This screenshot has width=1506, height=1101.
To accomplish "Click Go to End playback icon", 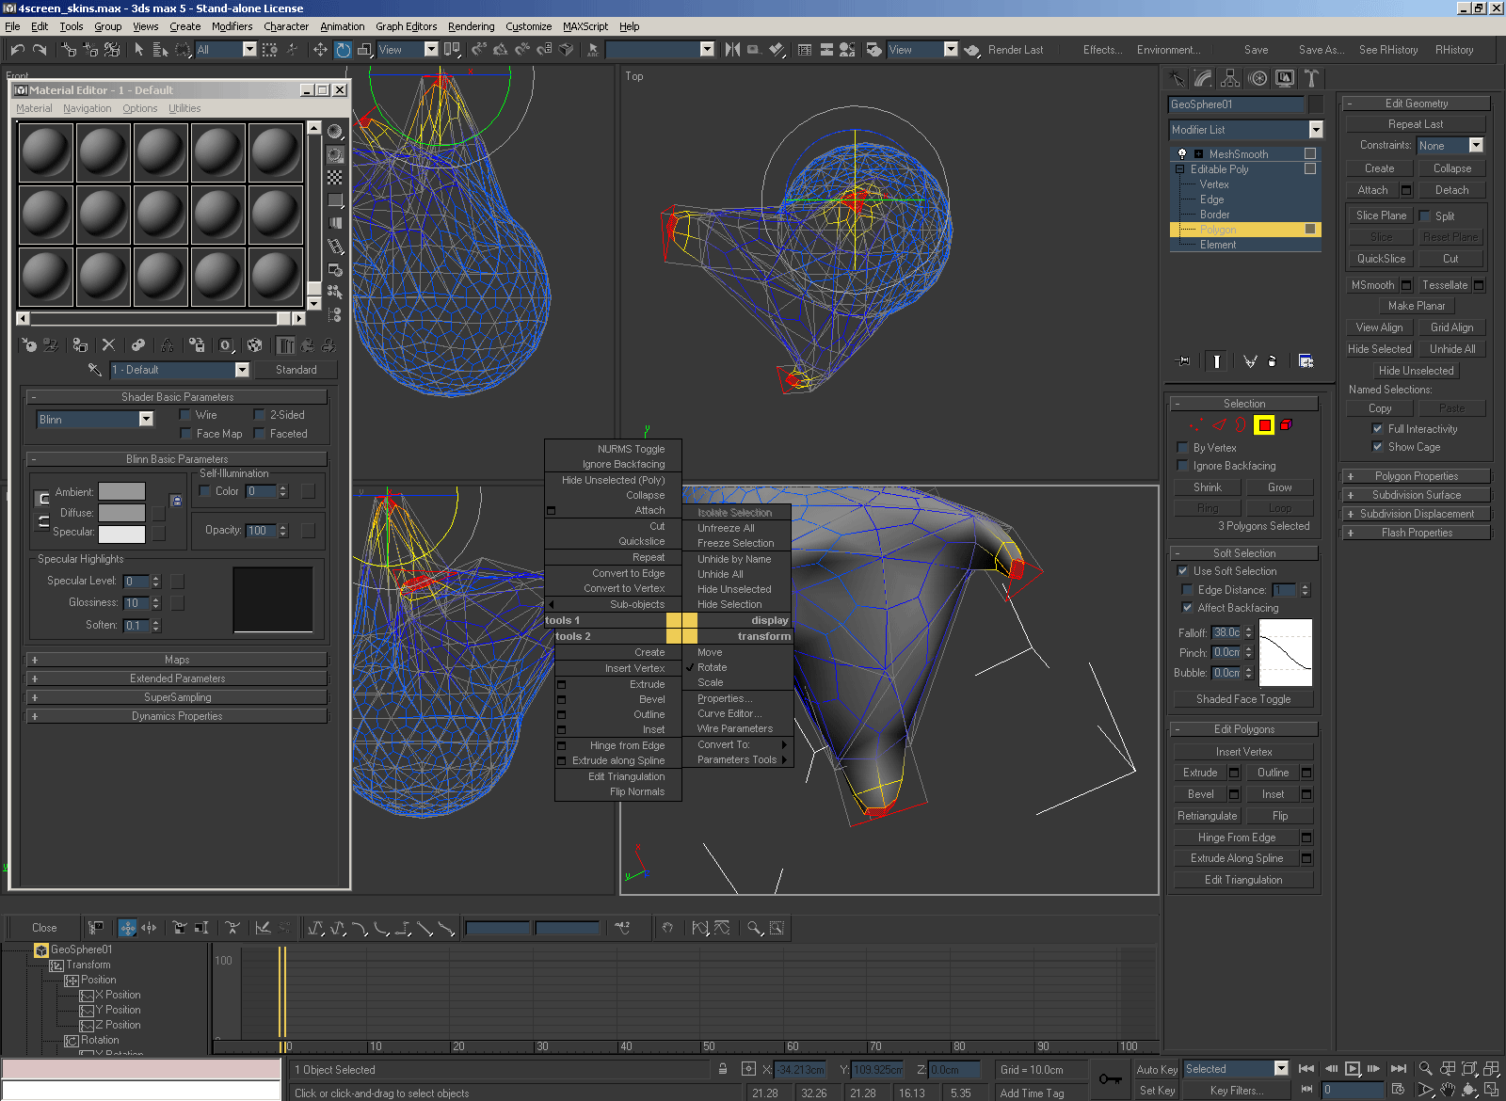I will coord(1399,1068).
